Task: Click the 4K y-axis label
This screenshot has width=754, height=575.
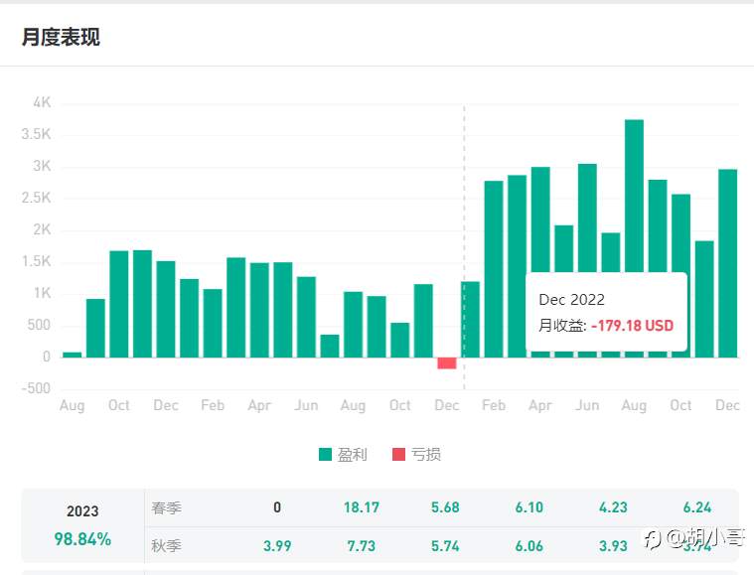Action: point(42,102)
